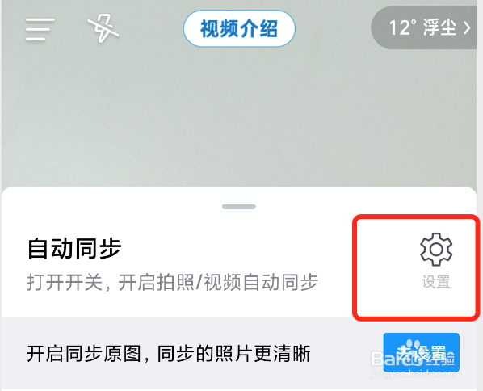This screenshot has height=391, width=483.
Task: Open sync settings via the gear icon
Action: point(436,250)
